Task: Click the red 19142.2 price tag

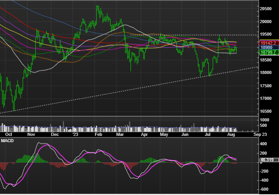Action: 269,43
